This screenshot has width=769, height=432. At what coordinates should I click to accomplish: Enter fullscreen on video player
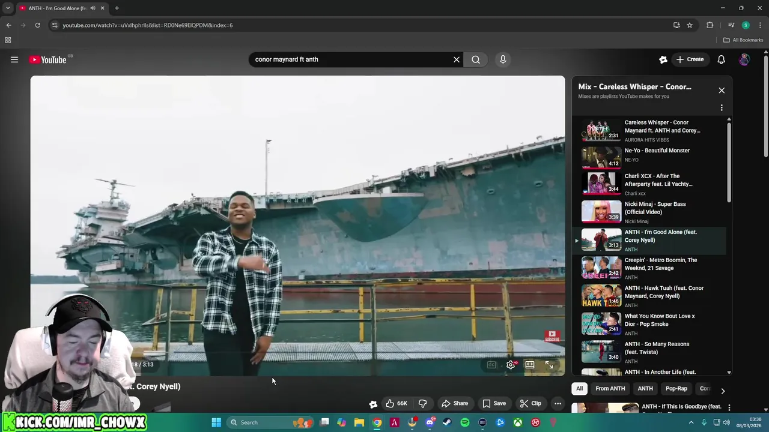(x=549, y=365)
